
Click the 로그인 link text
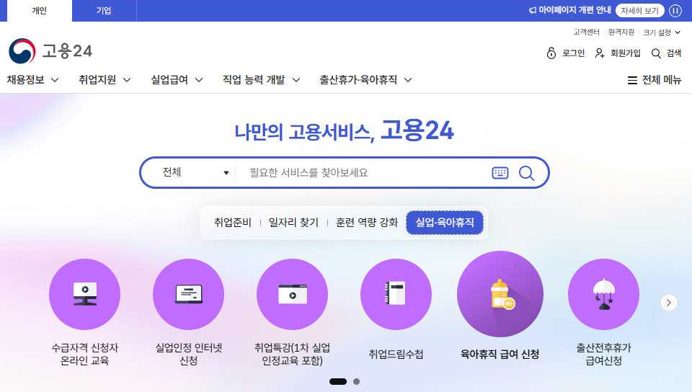pyautogui.click(x=573, y=53)
